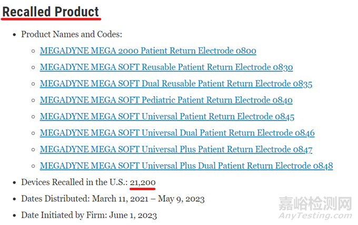Open the Universal Plus Electrode 0847 link
This screenshot has width=358, height=225.
click(176, 149)
